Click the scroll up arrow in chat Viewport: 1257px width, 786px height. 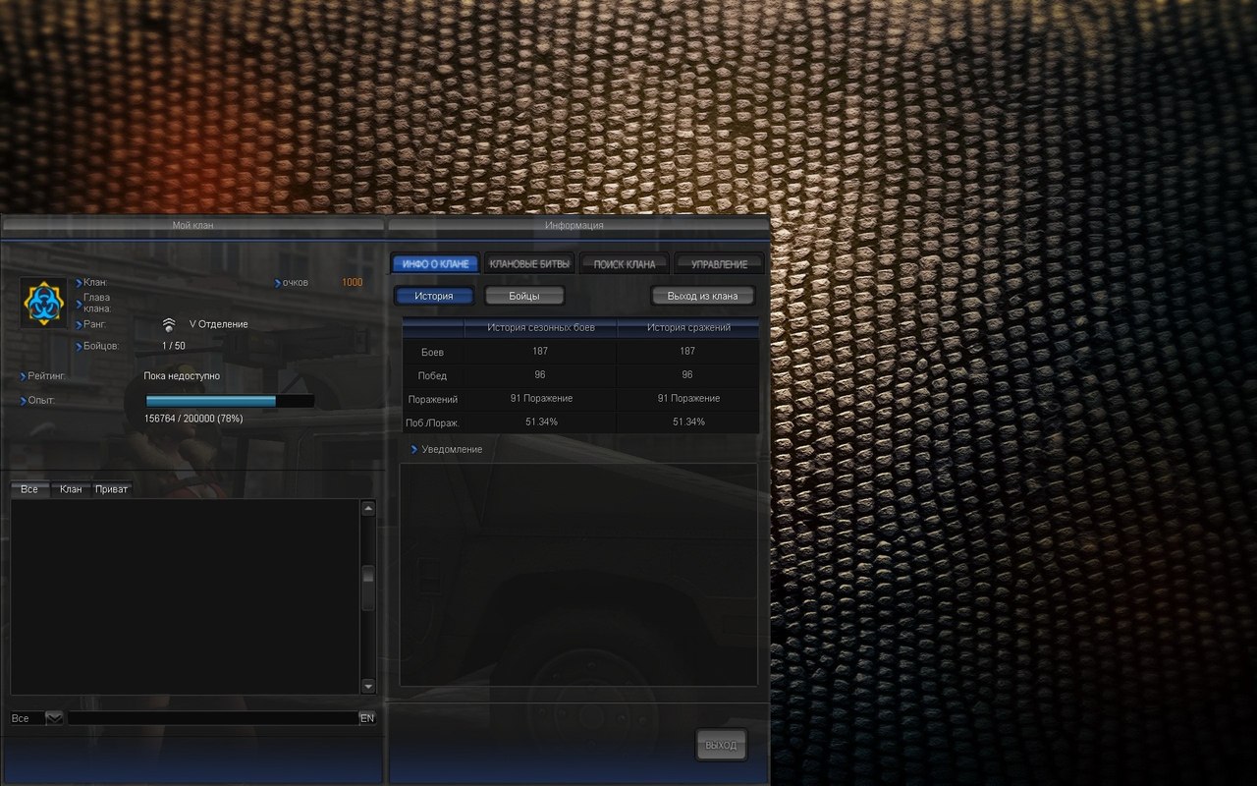click(x=368, y=509)
